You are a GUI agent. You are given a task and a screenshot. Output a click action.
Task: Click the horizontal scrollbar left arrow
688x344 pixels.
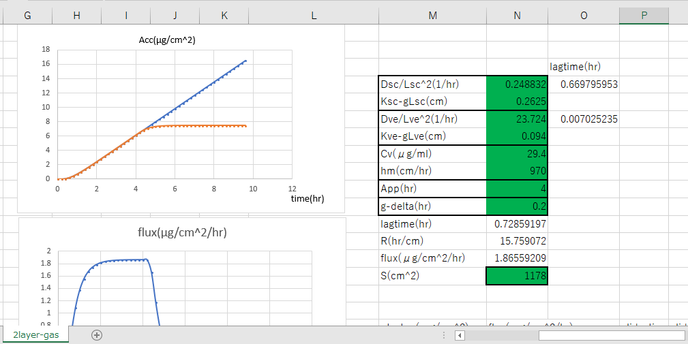click(460, 336)
